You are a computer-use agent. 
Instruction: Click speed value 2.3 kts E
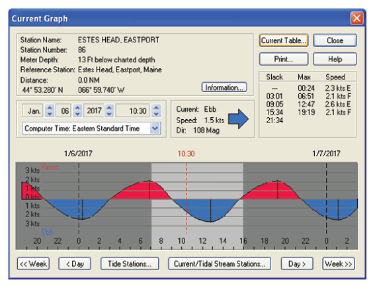click(338, 88)
